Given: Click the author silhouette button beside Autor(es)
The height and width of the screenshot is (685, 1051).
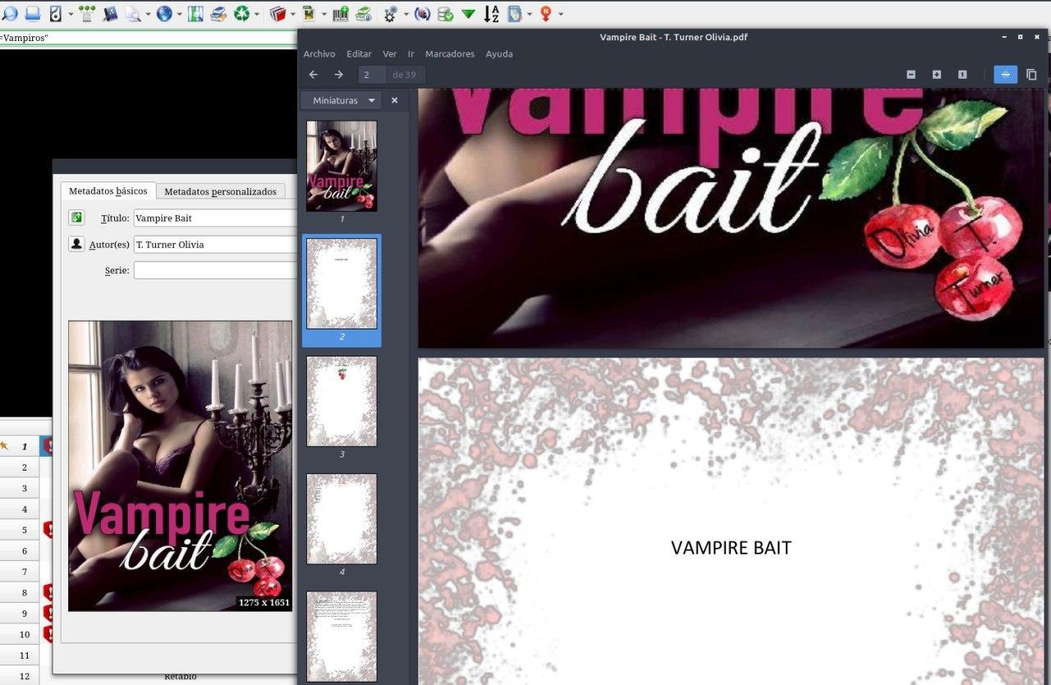Looking at the screenshot, I should point(76,244).
